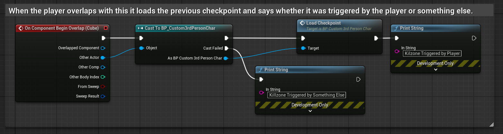Expand advanced options of player Print String

pos(436,69)
